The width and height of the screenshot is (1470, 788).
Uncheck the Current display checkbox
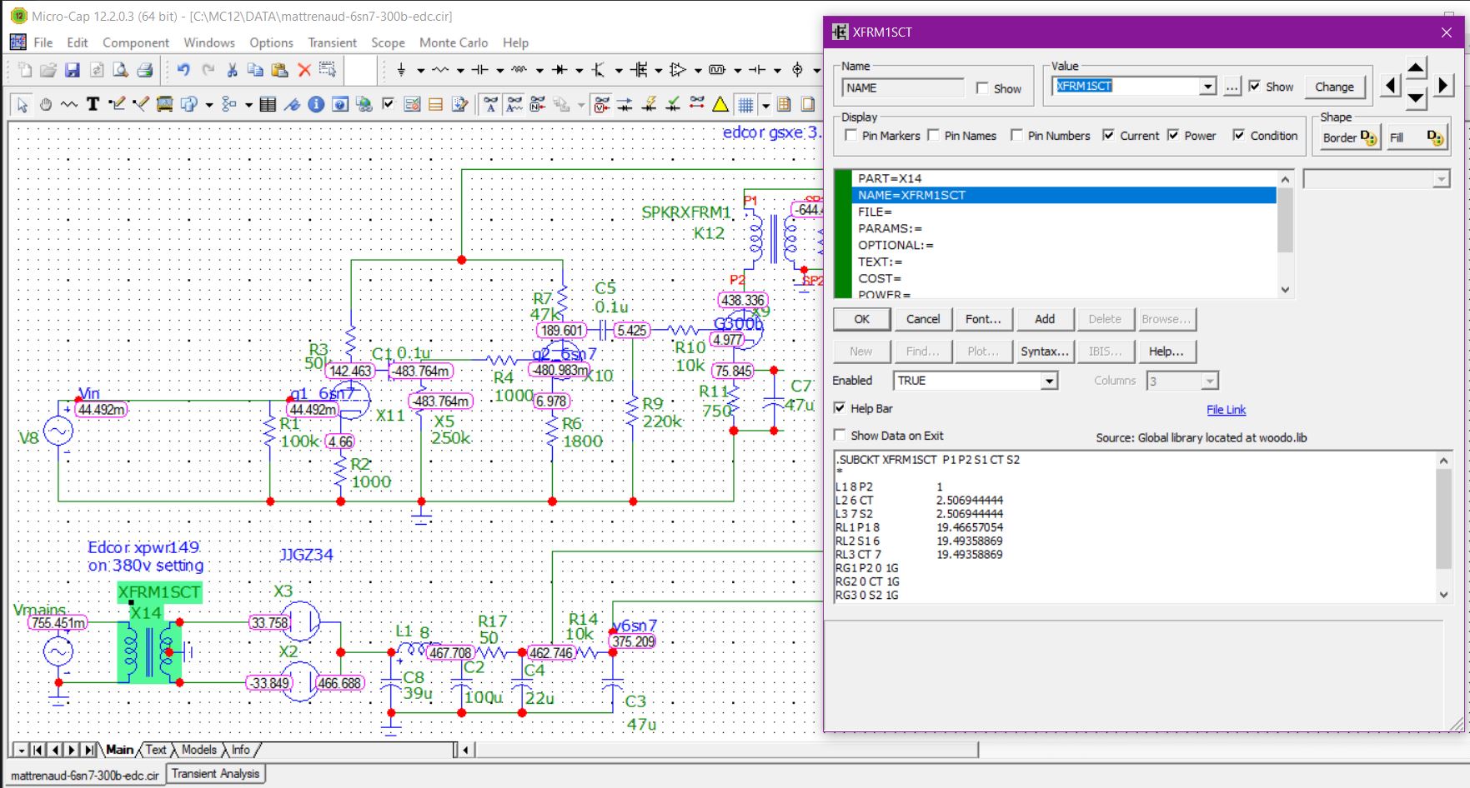click(1108, 135)
